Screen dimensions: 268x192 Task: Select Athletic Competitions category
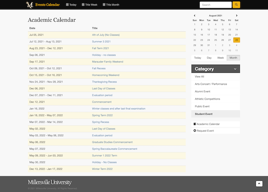click(216, 99)
